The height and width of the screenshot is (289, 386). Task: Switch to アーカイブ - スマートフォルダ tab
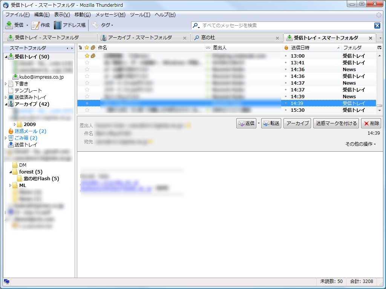click(143, 38)
